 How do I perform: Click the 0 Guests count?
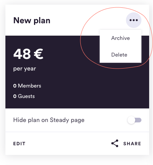[x=24, y=96]
